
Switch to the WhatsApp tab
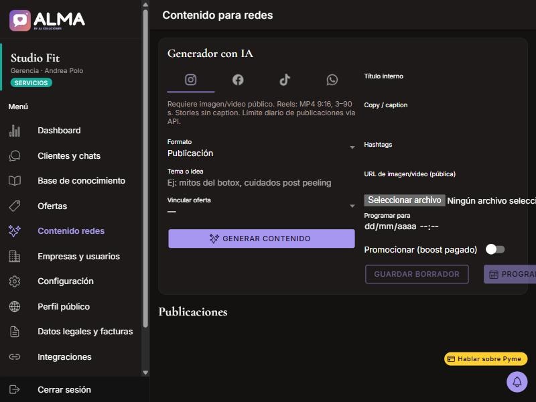point(332,80)
